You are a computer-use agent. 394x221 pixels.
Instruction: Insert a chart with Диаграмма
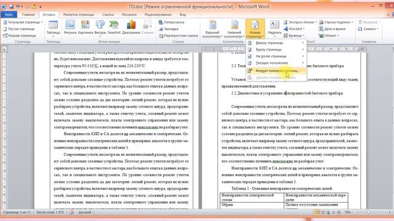131,28
